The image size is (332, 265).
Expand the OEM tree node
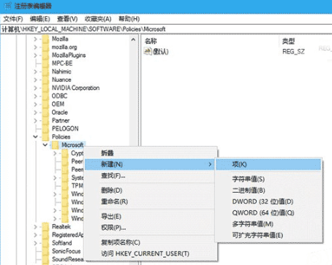pyautogui.click(x=35, y=104)
